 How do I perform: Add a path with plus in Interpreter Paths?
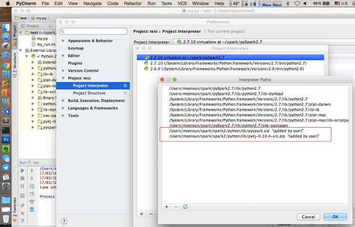167,207
